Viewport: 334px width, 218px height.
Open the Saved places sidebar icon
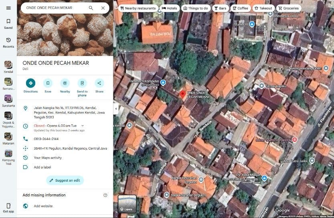(x=8, y=22)
